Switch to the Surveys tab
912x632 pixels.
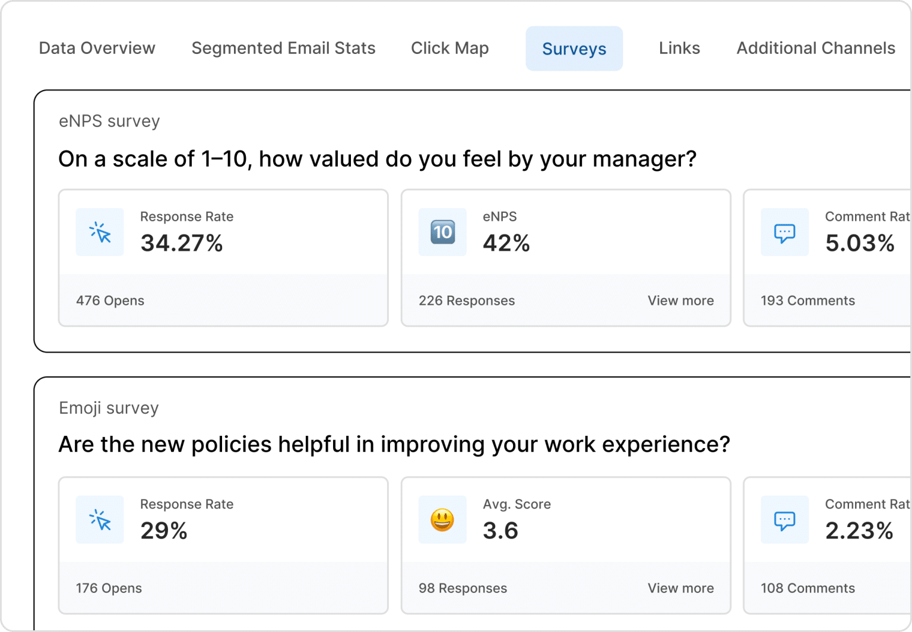tap(574, 49)
